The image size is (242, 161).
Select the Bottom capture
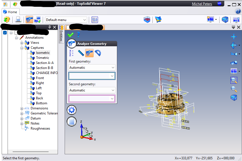[x=42, y=103]
